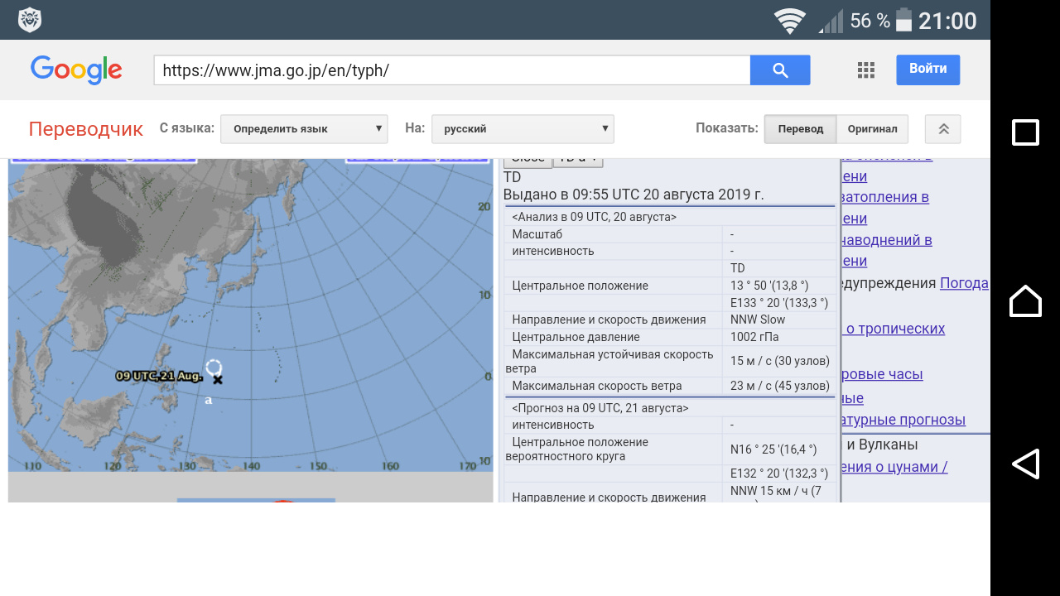Open the source language dropdown Определить язык
Screen dimensions: 1060x596
(x=304, y=129)
